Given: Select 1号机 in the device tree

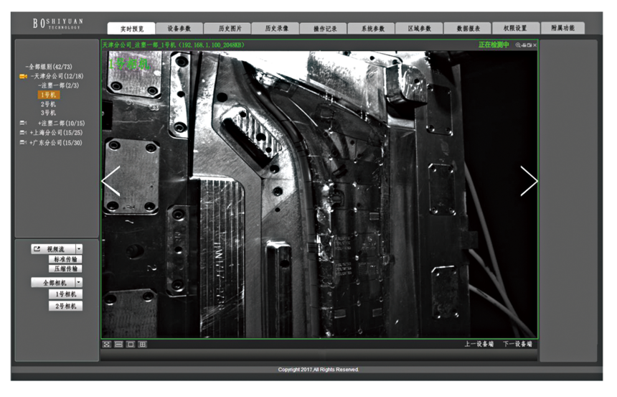Looking at the screenshot, I should 48,95.
